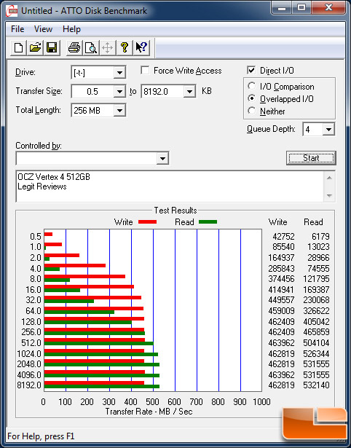
Task: Click the New document toolbar icon
Action: 18,47
